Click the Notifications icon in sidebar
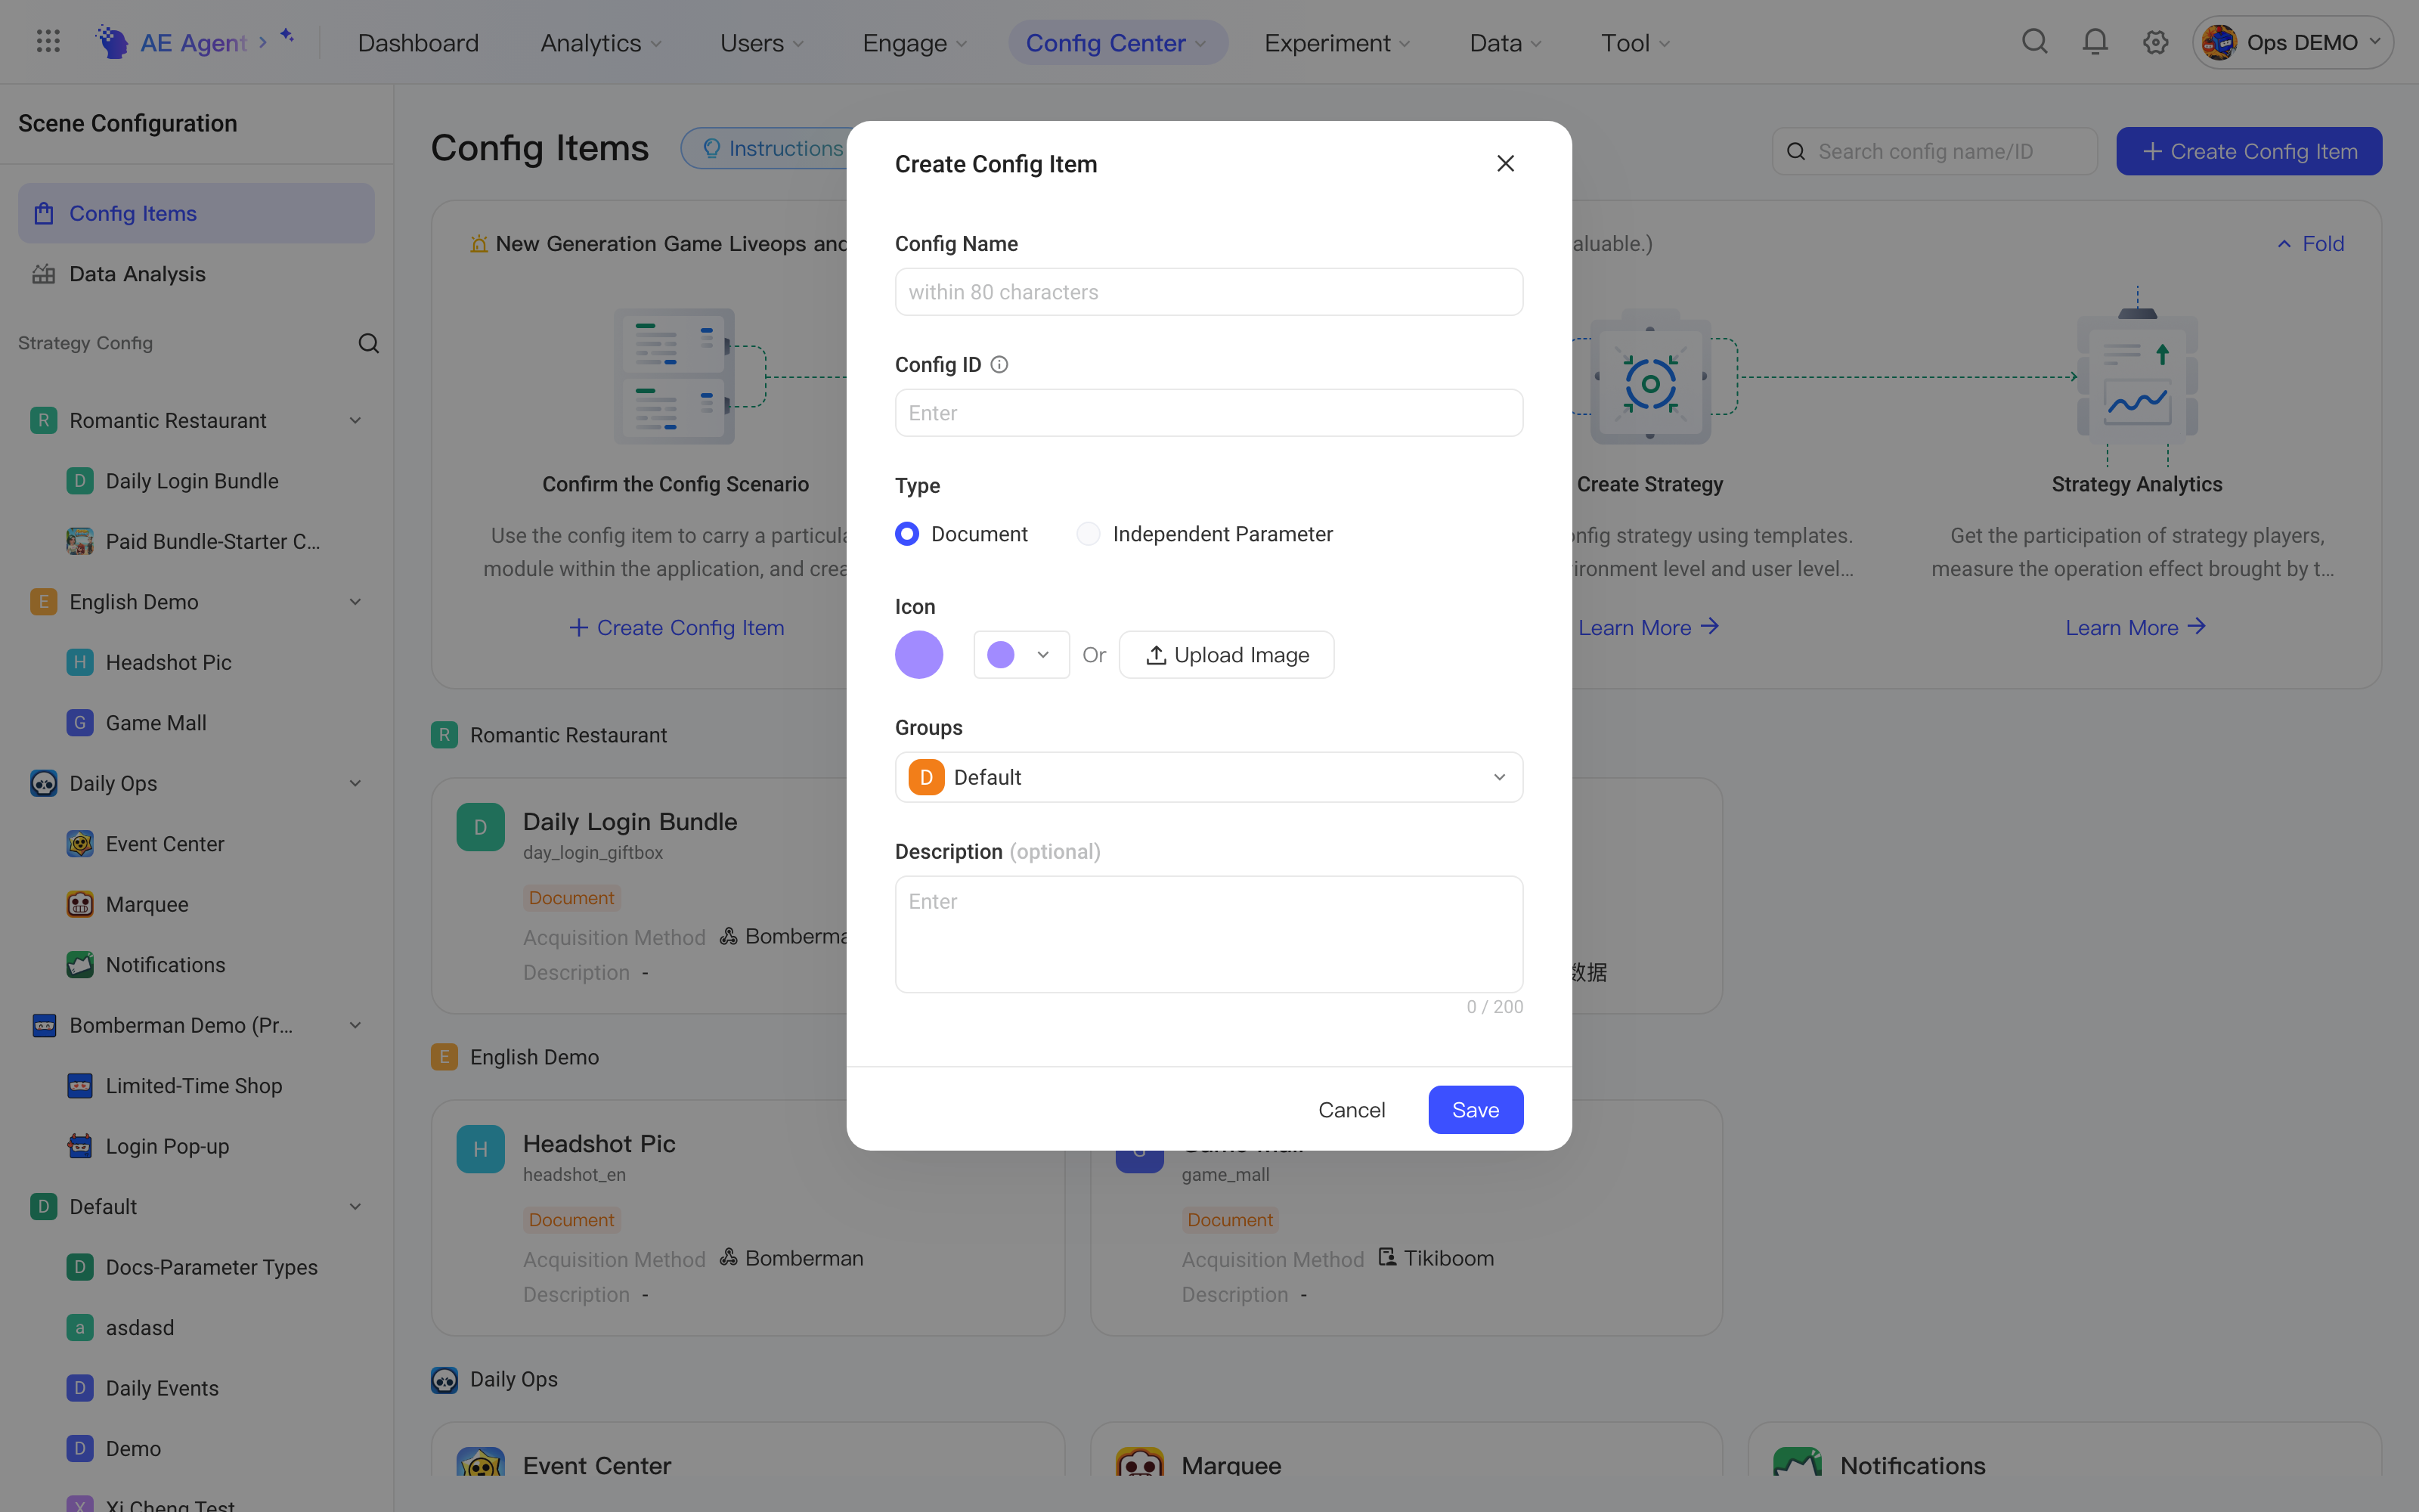2419x1512 pixels. click(x=80, y=965)
